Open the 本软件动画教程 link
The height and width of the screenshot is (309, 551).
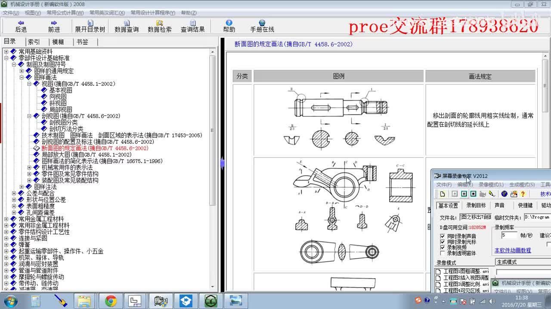(x=513, y=250)
